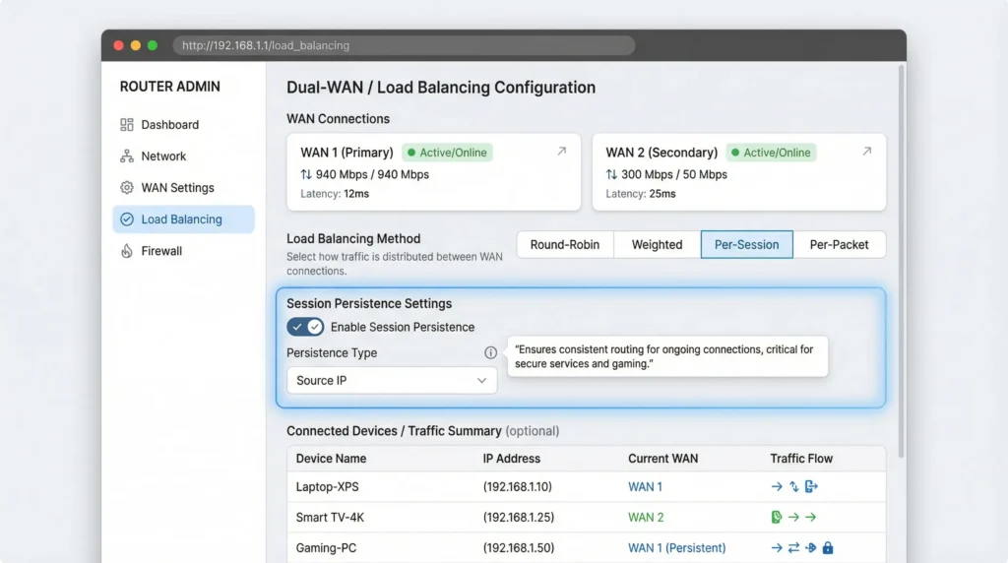Click Gaming-PC swap arrows traffic icon
The width and height of the screenshot is (1008, 563).
pyautogui.click(x=794, y=547)
